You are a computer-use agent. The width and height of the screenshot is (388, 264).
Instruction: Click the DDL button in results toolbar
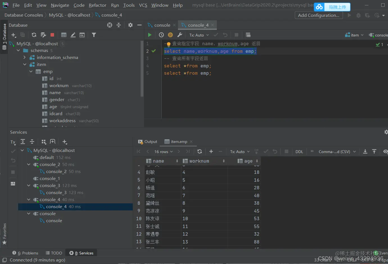pyautogui.click(x=299, y=152)
